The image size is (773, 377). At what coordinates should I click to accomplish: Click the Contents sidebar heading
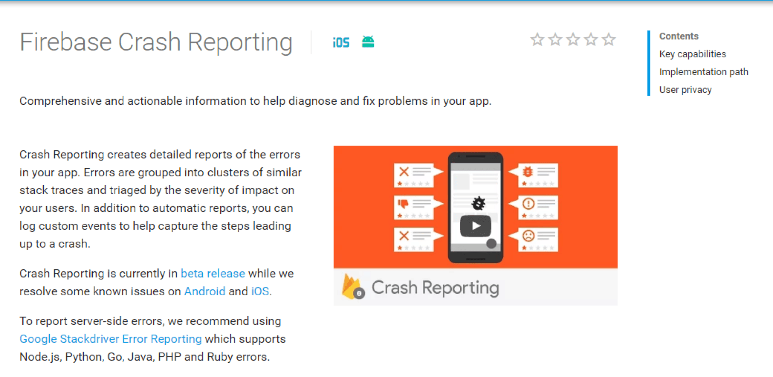coord(679,36)
